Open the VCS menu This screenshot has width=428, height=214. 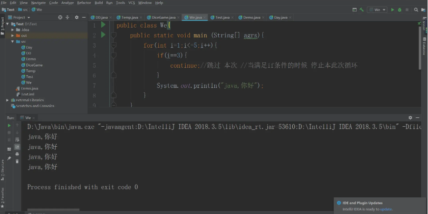pyautogui.click(x=132, y=3)
